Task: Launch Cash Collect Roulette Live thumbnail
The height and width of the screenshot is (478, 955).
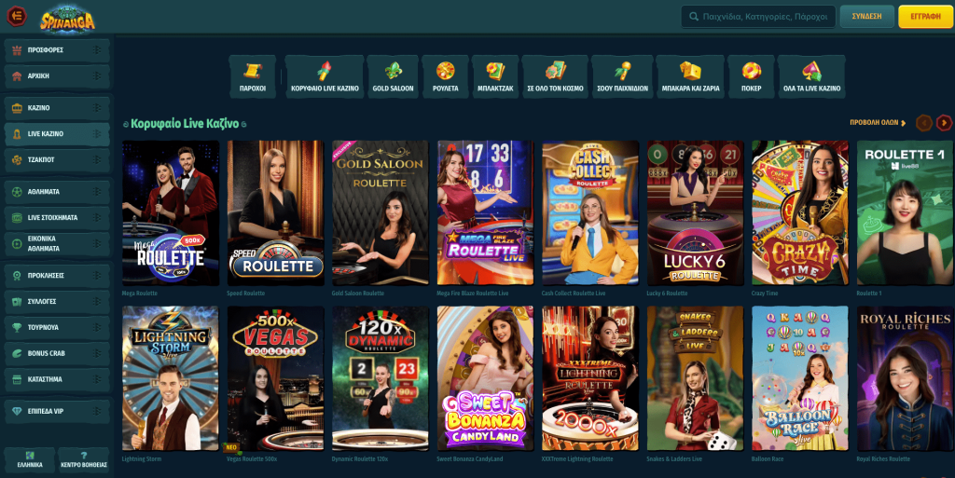Action: pos(590,212)
